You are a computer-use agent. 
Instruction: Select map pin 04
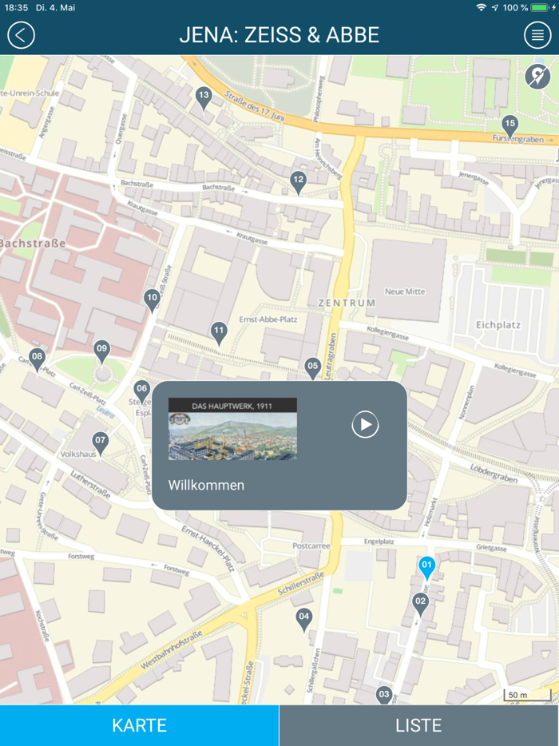pyautogui.click(x=304, y=620)
